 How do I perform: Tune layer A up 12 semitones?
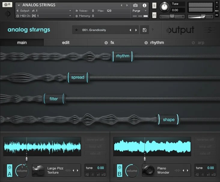tap(104, 175)
